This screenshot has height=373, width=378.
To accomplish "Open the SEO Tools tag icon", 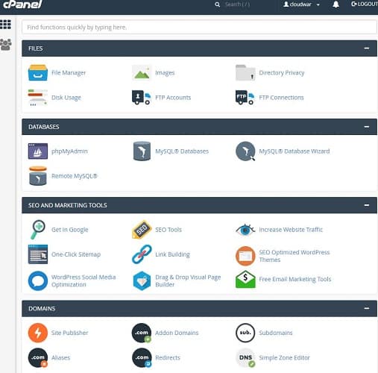I will coord(142,229).
